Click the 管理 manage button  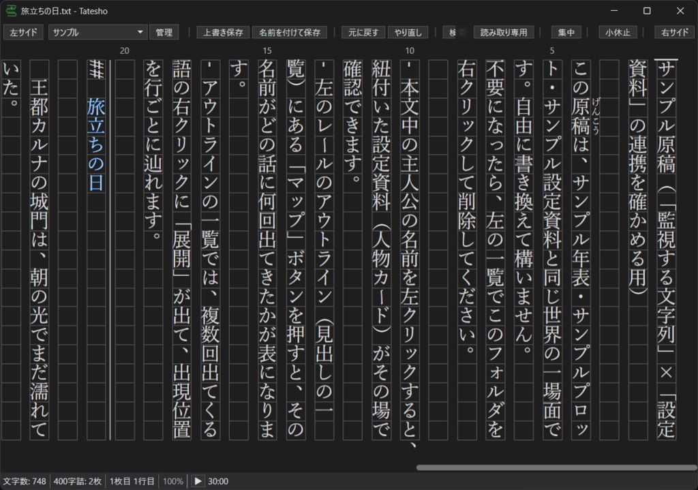pyautogui.click(x=164, y=33)
